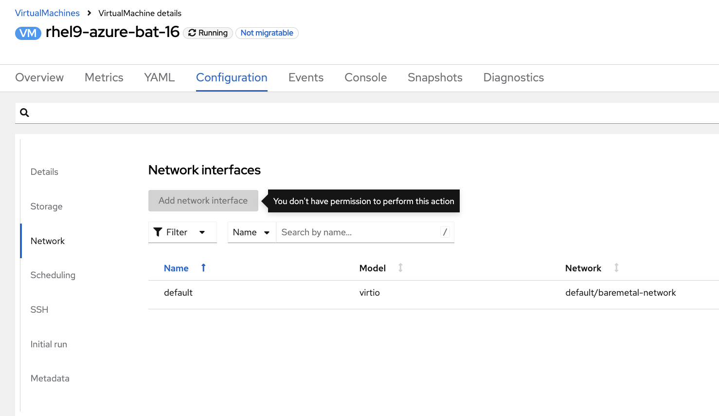The width and height of the screenshot is (719, 416).
Task: Sort by the Model column arrows icon
Action: click(400, 268)
